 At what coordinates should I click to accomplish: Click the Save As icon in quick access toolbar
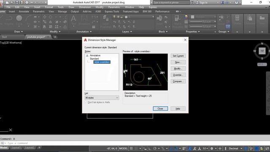click(x=22, y=3)
